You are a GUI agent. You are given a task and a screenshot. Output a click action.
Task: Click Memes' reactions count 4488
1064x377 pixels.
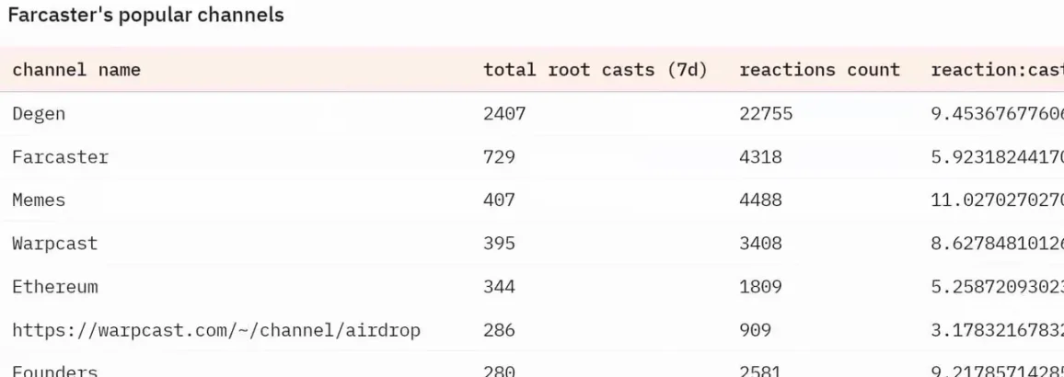[x=760, y=200]
